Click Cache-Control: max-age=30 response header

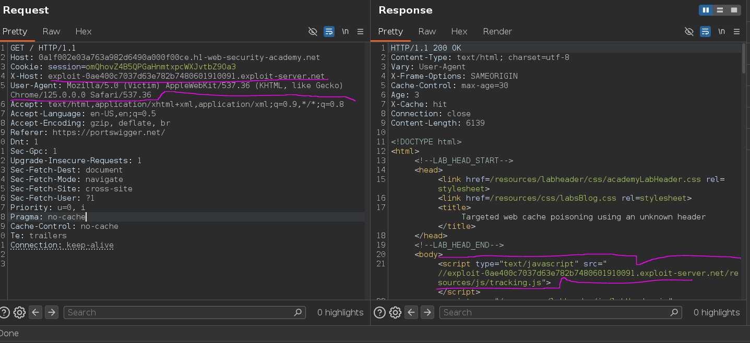pos(449,85)
